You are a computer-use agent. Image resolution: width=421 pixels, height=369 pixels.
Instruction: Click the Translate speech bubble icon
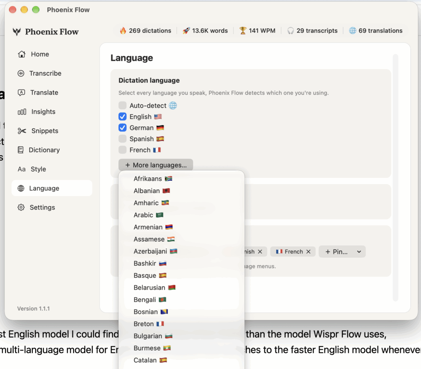click(x=21, y=92)
